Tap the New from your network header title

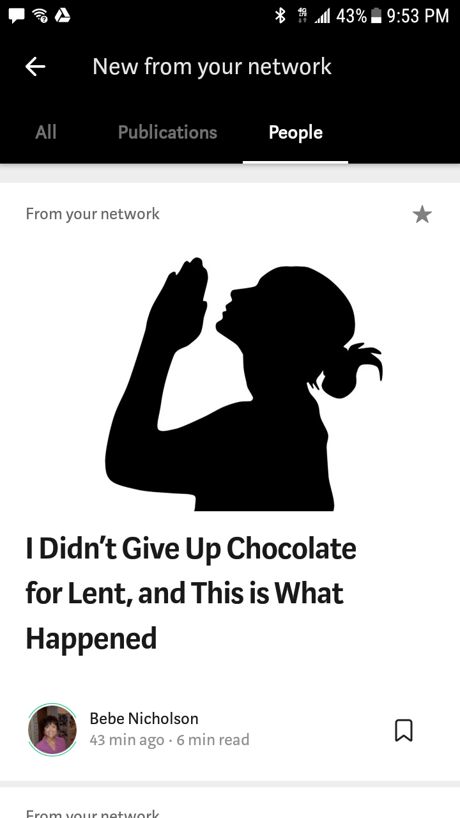coord(212,66)
